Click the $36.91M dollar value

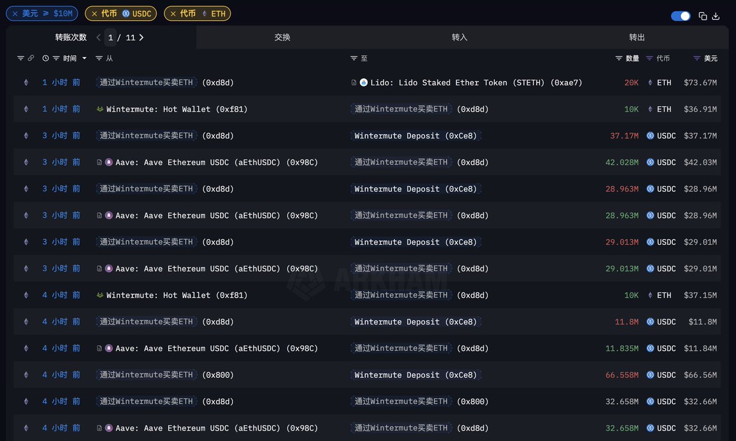pos(700,109)
